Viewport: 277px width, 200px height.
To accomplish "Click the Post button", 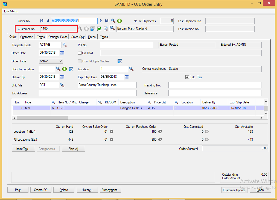I will pyautogui.click(x=18, y=190).
